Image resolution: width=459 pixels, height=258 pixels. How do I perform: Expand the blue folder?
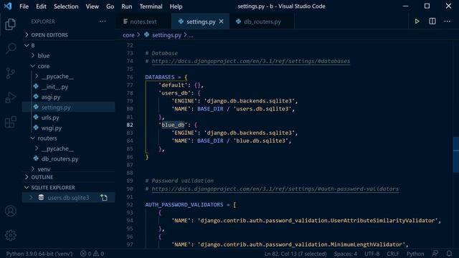(33, 56)
